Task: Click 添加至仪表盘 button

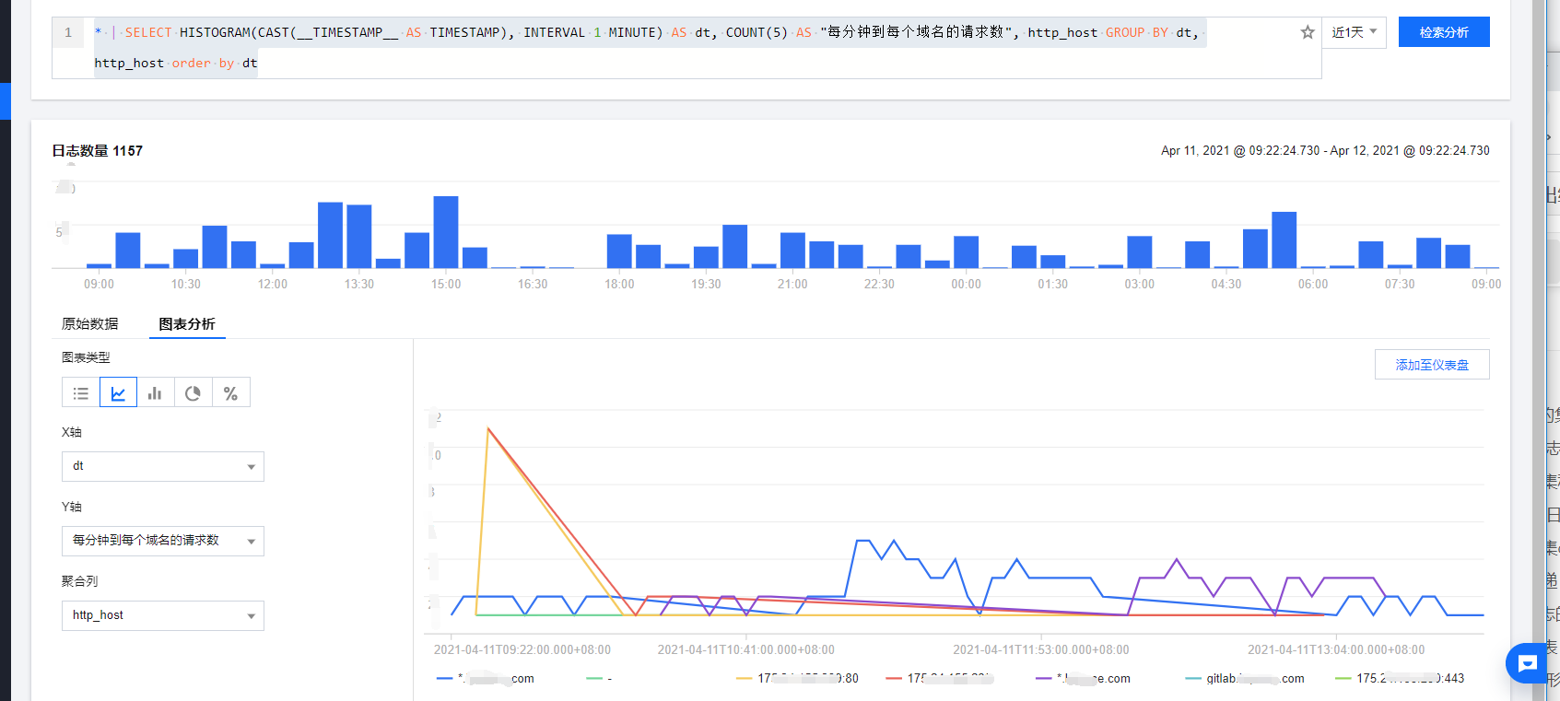Action: 1432,365
